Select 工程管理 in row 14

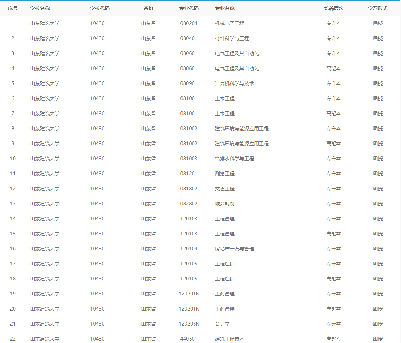click(224, 219)
